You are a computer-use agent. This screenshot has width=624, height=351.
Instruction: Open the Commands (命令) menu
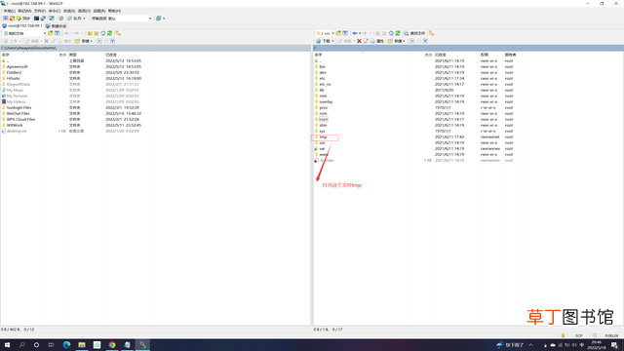click(x=55, y=11)
